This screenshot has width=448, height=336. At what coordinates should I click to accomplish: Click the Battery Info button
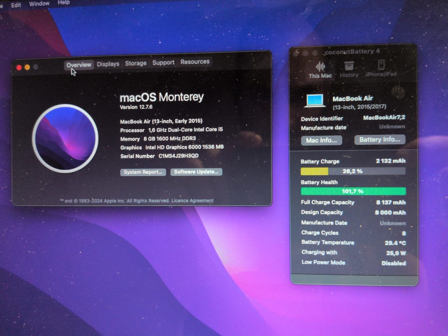[380, 140]
